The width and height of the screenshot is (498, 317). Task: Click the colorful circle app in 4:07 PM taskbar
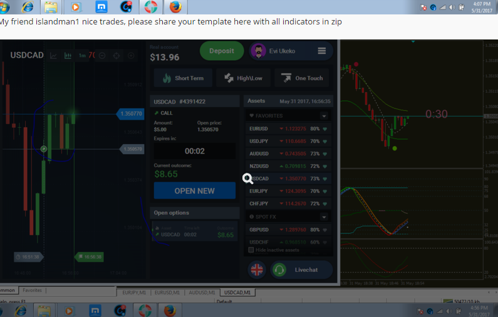point(151,7)
